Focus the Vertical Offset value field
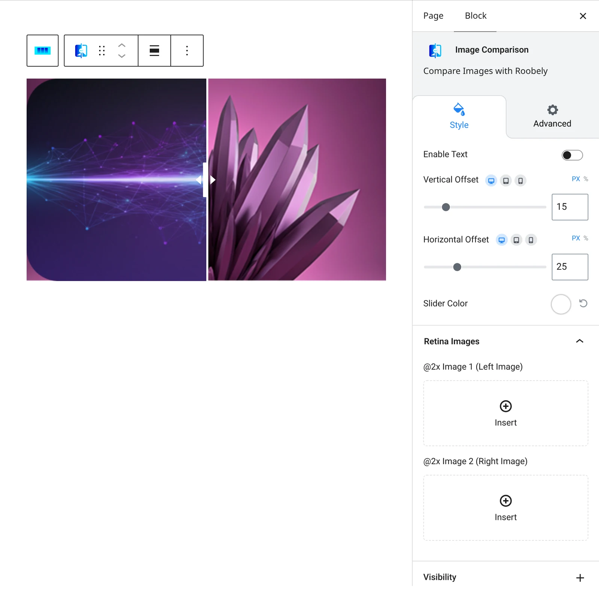The height and width of the screenshot is (608, 599). coord(570,207)
